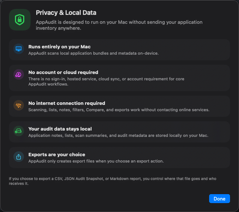
Task: Select 'No internet connection required' title
Action: click(x=67, y=103)
